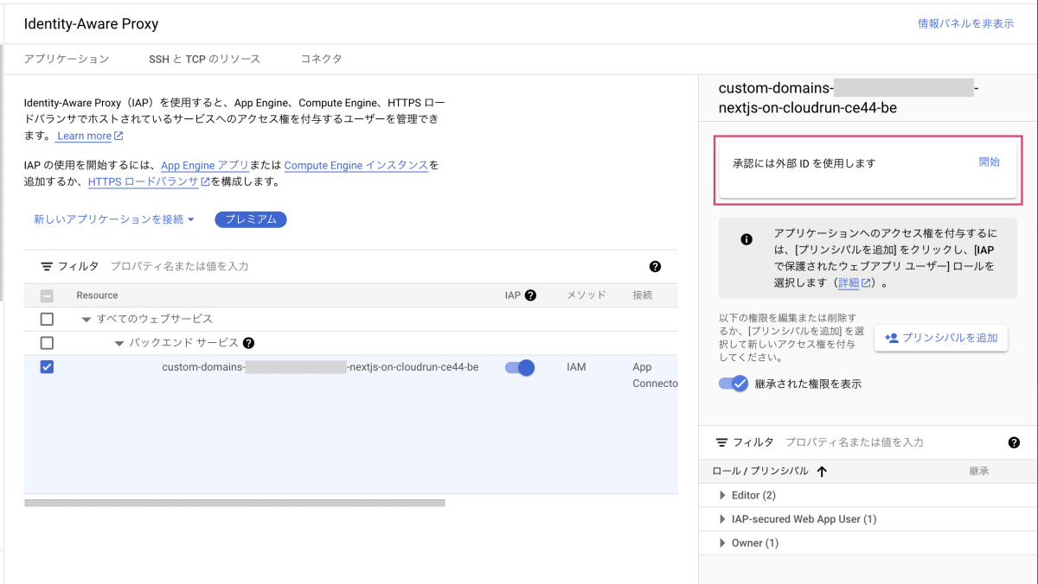Click the Resource column header
Image resolution: width=1038 pixels, height=584 pixels.
(97, 295)
